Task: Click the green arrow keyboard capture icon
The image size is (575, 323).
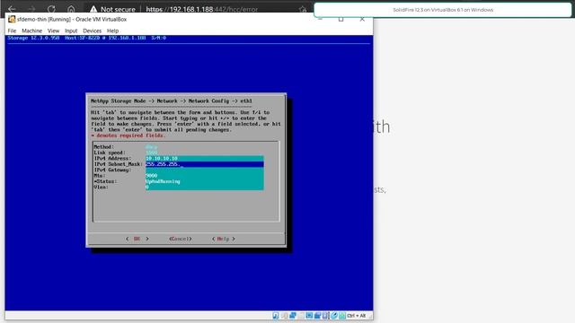Action: [342, 315]
